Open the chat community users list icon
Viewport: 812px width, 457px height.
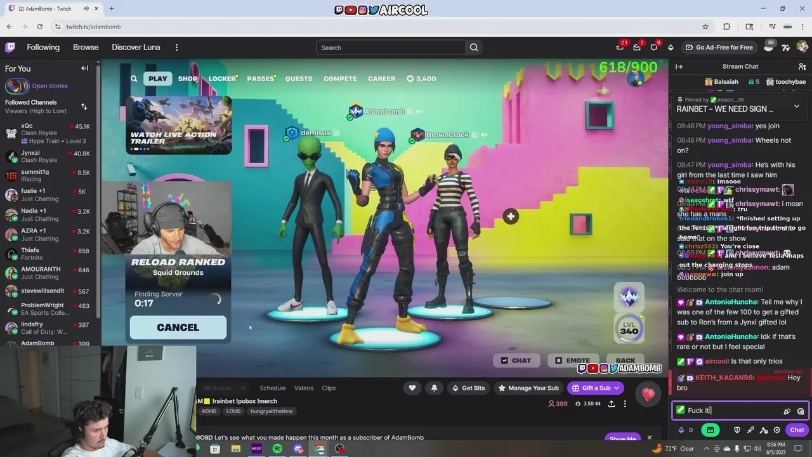point(802,67)
